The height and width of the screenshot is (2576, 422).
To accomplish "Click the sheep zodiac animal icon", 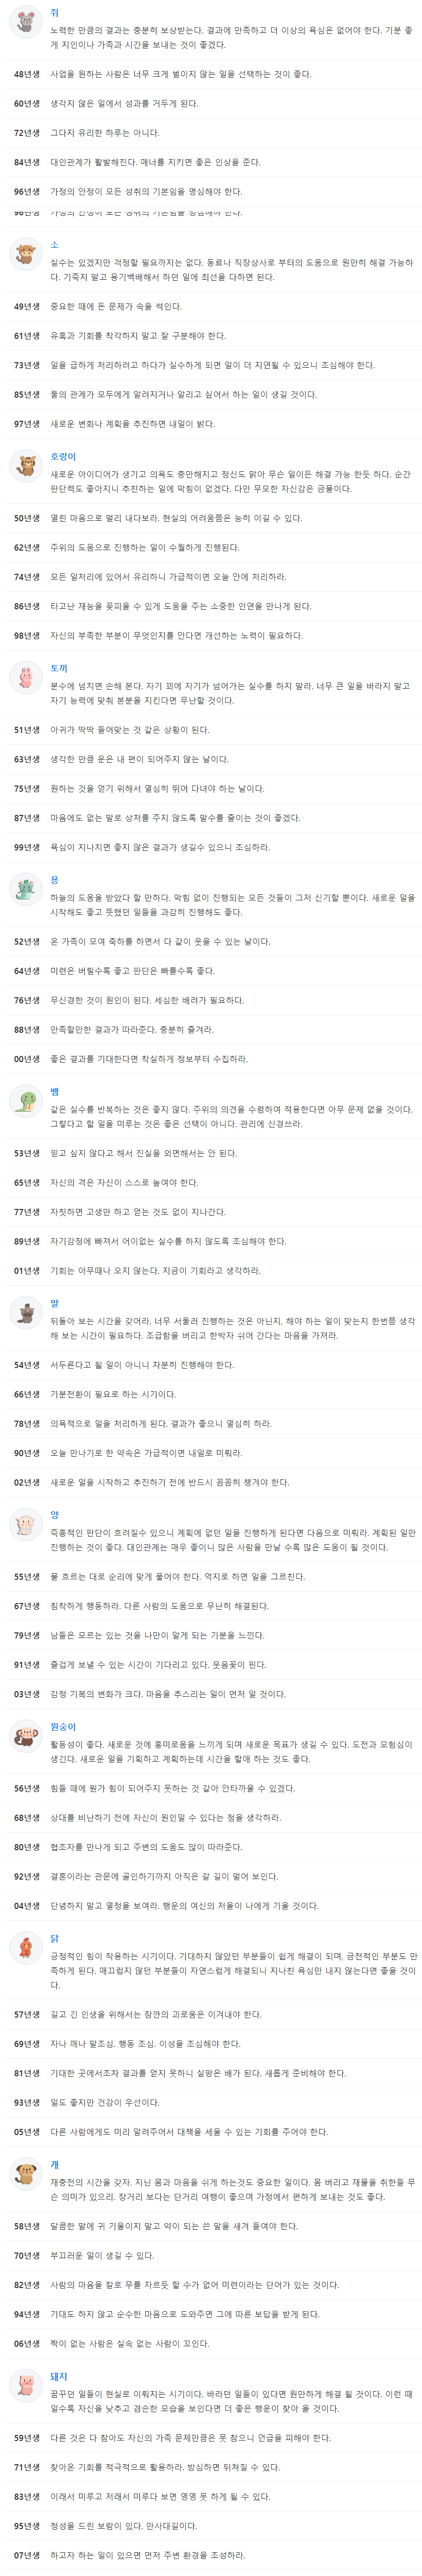I will (x=25, y=1524).
